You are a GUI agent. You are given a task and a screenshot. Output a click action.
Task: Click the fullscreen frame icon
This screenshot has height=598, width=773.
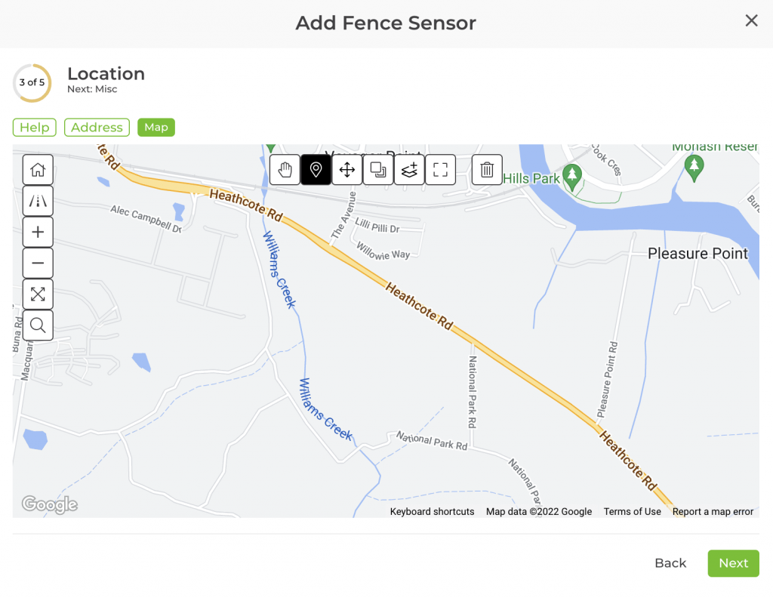441,170
